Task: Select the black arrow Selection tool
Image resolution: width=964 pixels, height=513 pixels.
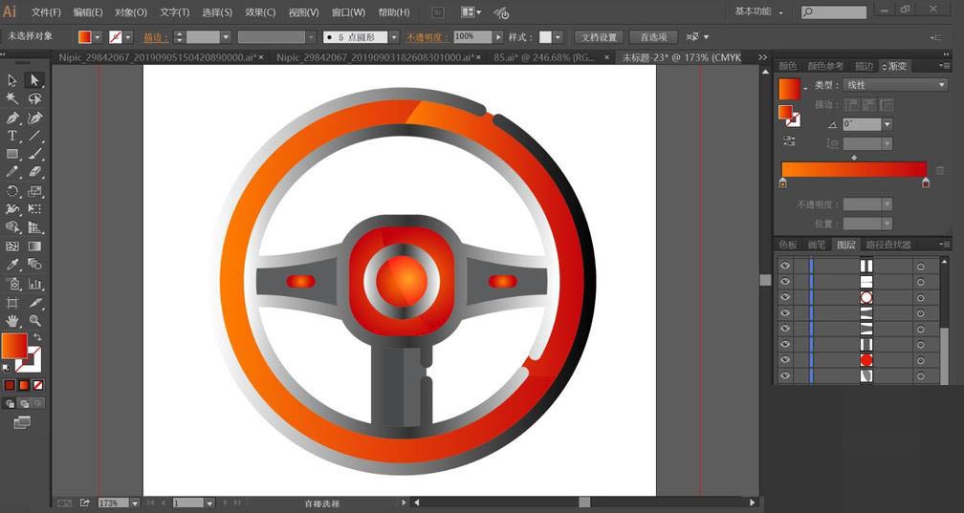Action: coord(12,80)
